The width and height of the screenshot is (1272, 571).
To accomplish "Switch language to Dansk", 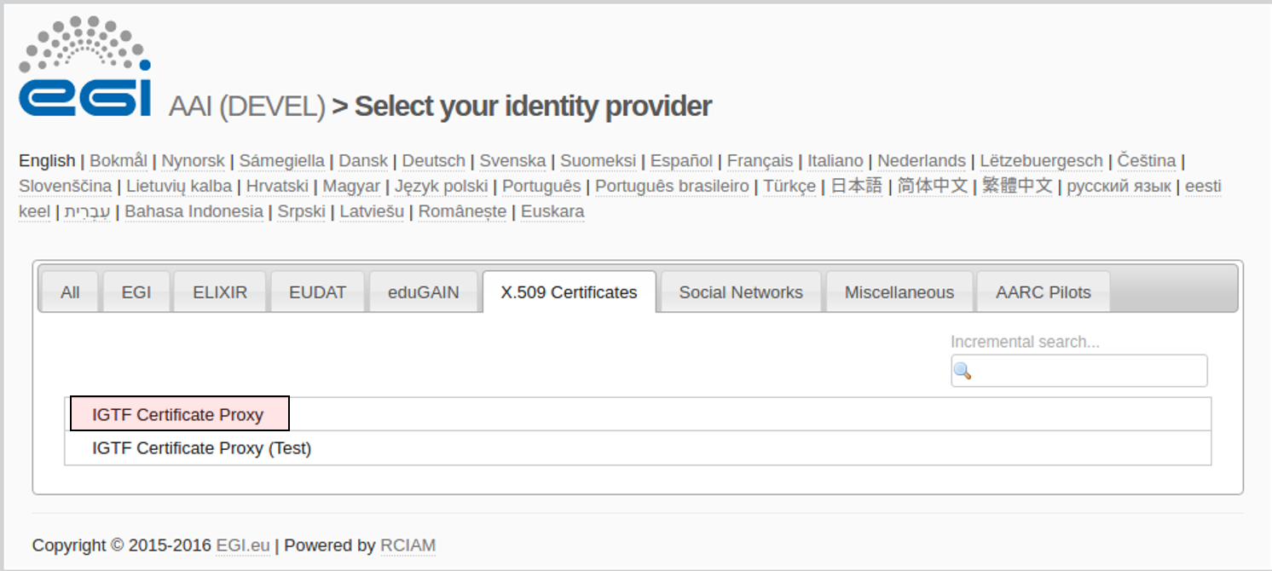I will (x=363, y=160).
